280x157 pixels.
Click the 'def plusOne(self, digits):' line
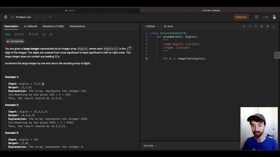[177, 37]
